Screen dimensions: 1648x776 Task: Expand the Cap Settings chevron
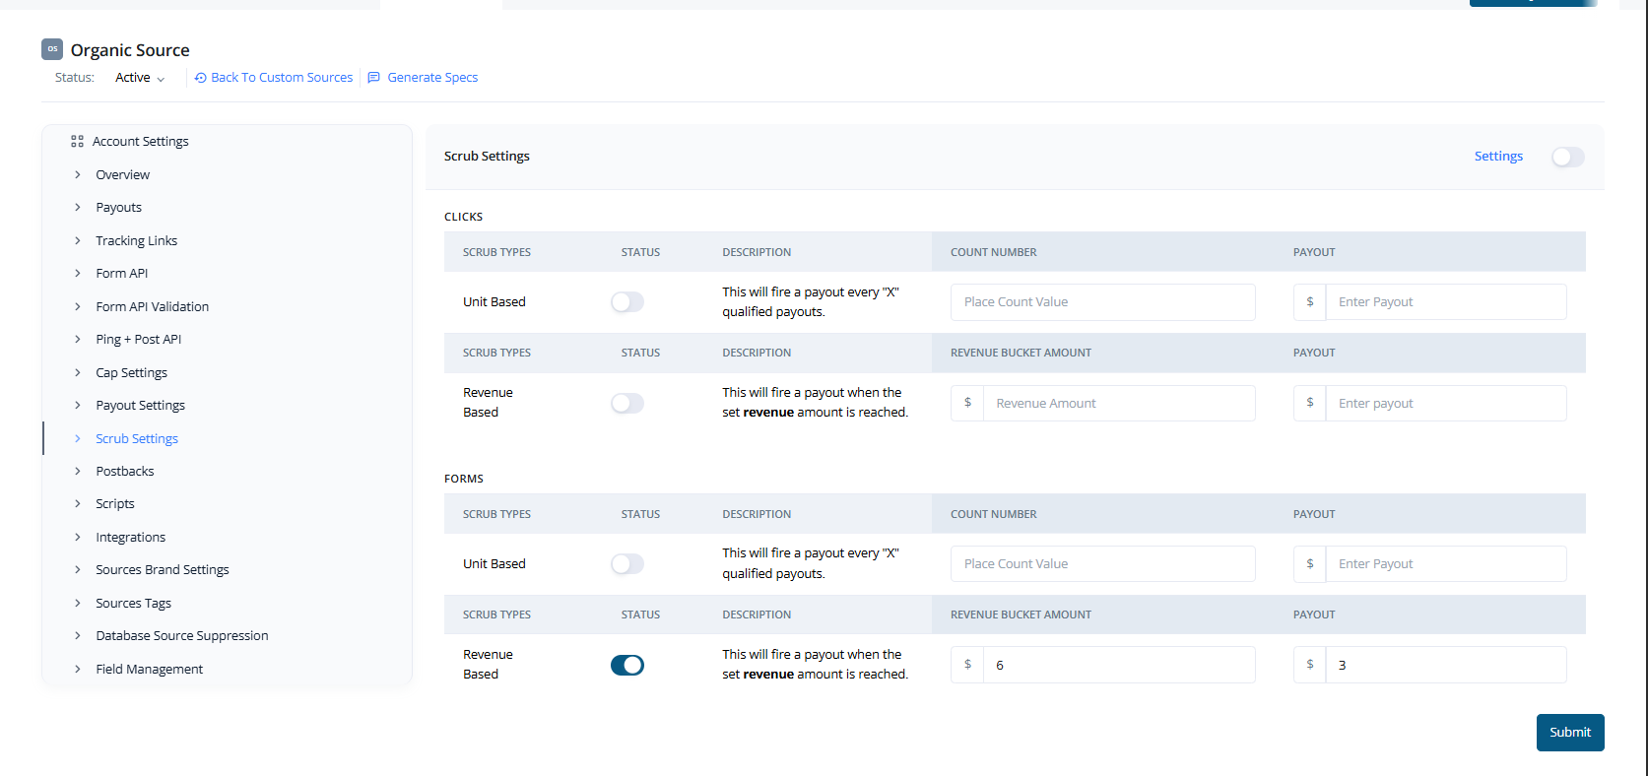78,372
